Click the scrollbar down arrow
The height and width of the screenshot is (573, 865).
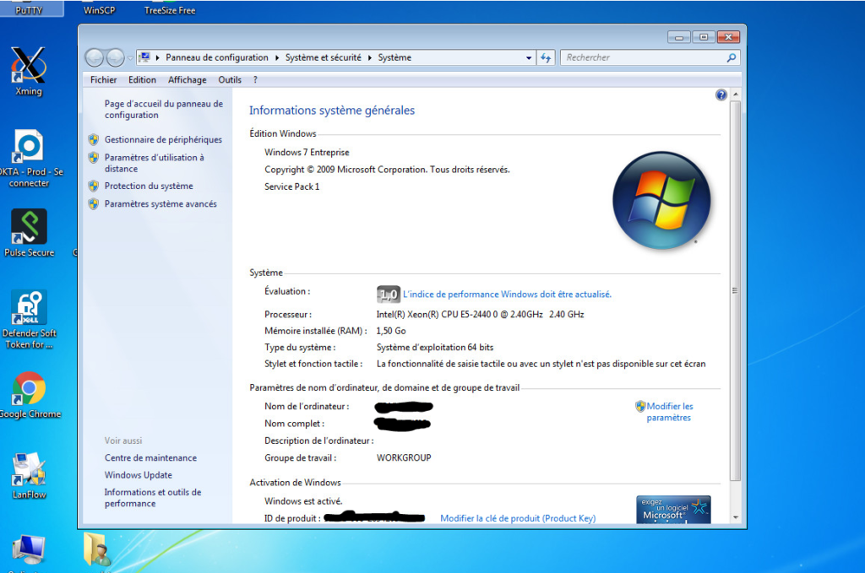click(x=736, y=517)
